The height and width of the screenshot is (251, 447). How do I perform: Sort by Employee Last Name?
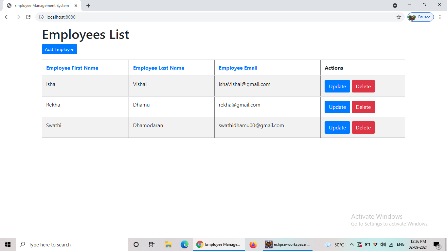tap(159, 68)
